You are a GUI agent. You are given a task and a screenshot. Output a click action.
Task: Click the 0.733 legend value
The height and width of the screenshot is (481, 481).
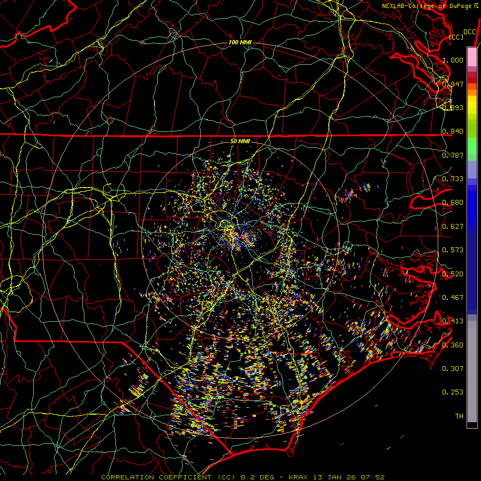pos(453,179)
